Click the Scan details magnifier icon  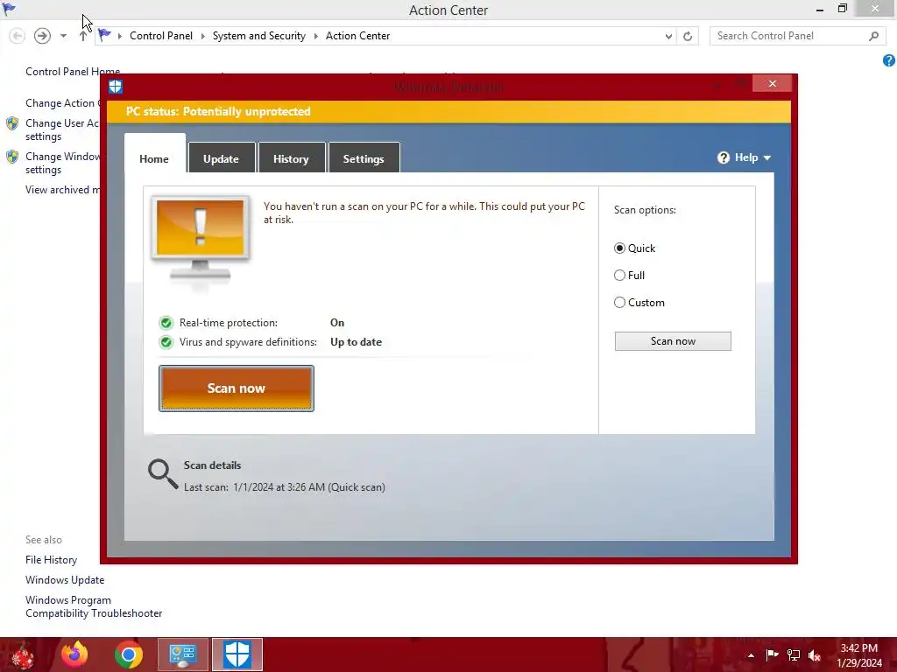click(163, 474)
